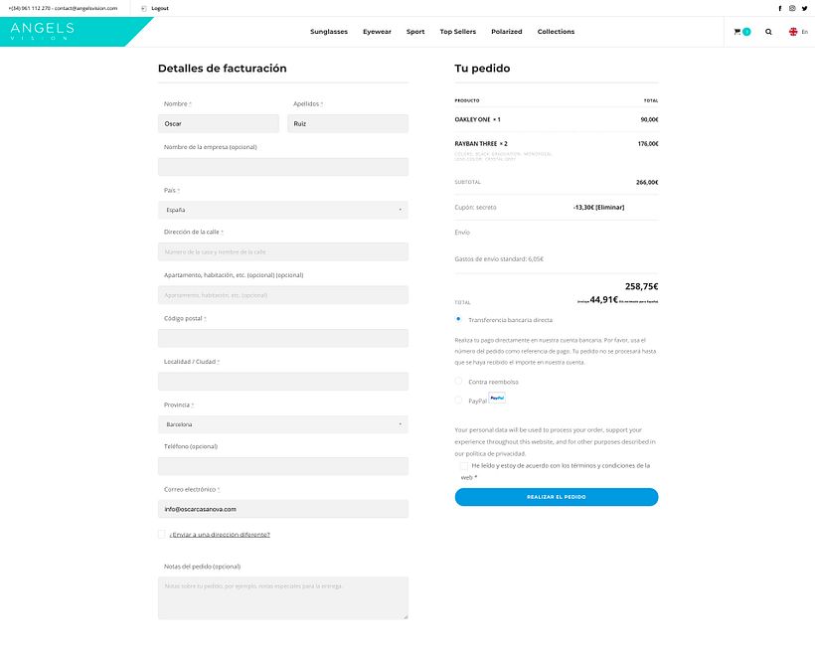The width and height of the screenshot is (815, 652).
Task: Remove the coupon via Eliminar link
Action: click(610, 207)
